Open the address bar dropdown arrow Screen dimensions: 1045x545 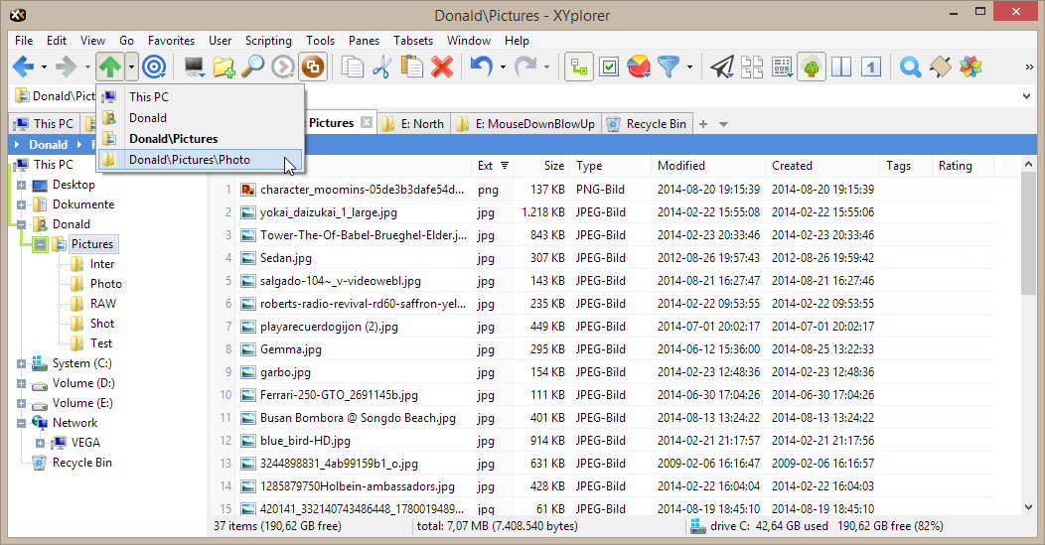(x=1026, y=96)
